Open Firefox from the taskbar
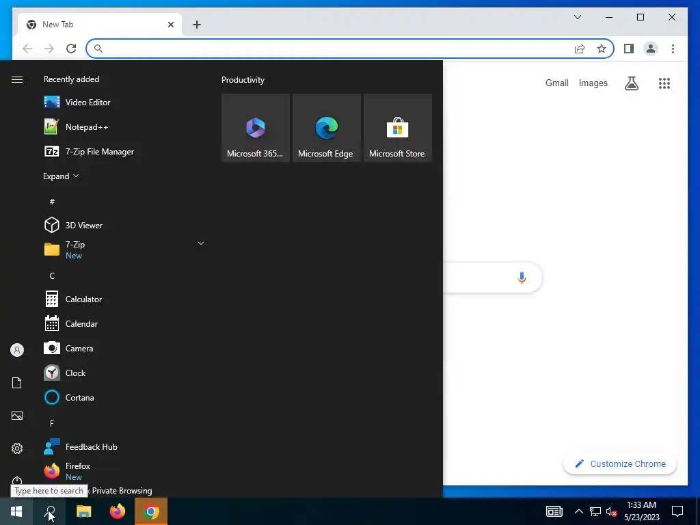This screenshot has width=700, height=525. click(118, 511)
